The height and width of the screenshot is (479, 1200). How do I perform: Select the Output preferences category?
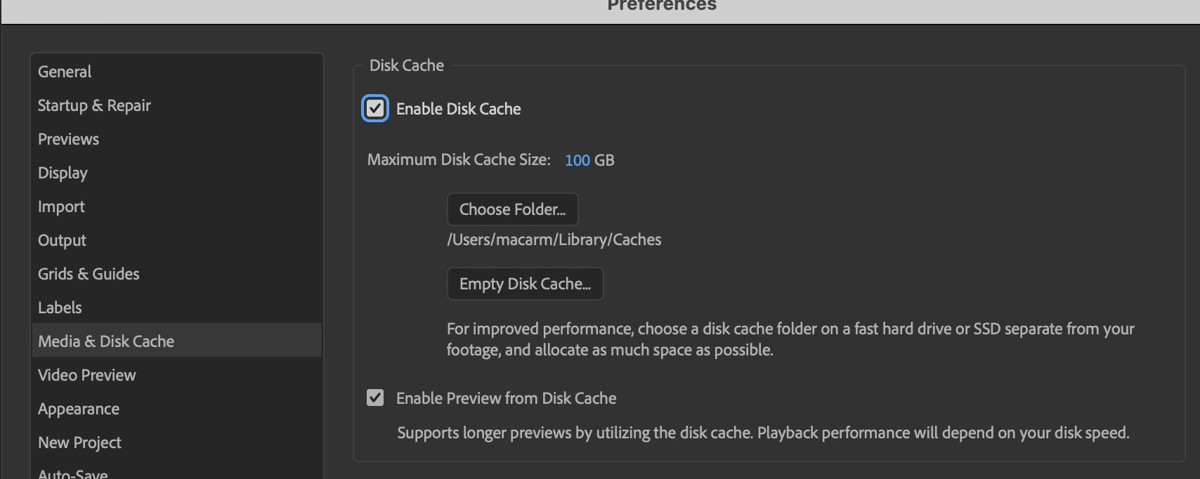[x=62, y=240]
